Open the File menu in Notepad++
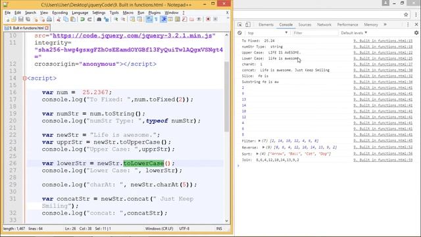This screenshot has height=237, width=421. 7,13
